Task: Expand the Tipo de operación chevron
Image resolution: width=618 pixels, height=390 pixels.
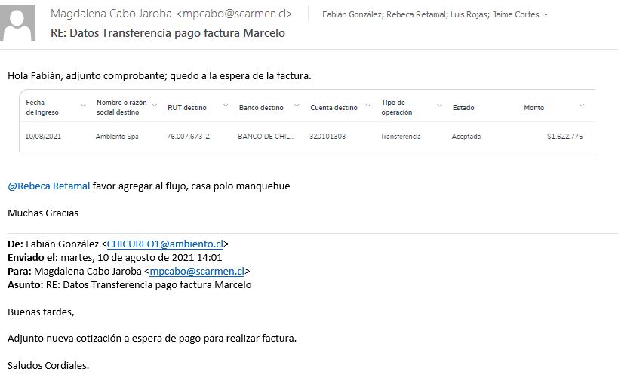Action: click(x=440, y=106)
